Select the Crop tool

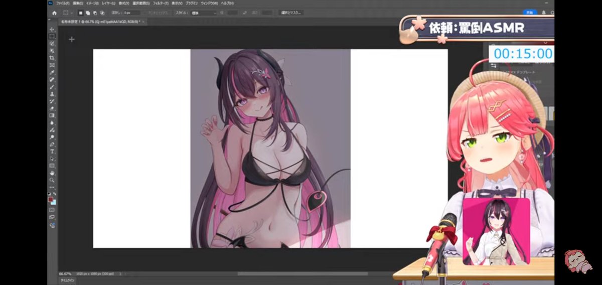52,58
